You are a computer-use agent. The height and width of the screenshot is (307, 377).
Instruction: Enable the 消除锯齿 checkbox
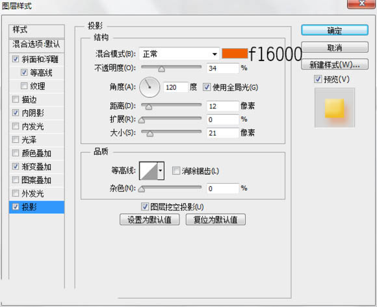176,171
